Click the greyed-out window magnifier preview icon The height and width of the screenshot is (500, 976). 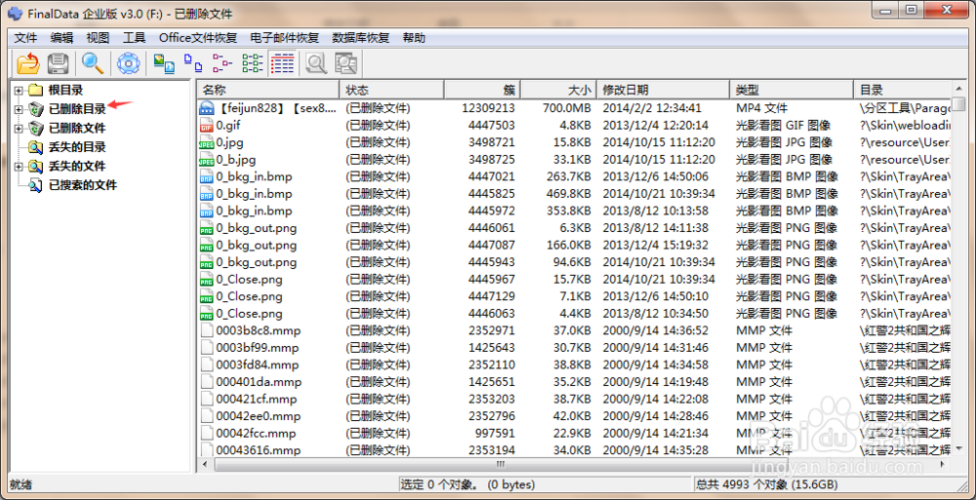pyautogui.click(x=346, y=62)
